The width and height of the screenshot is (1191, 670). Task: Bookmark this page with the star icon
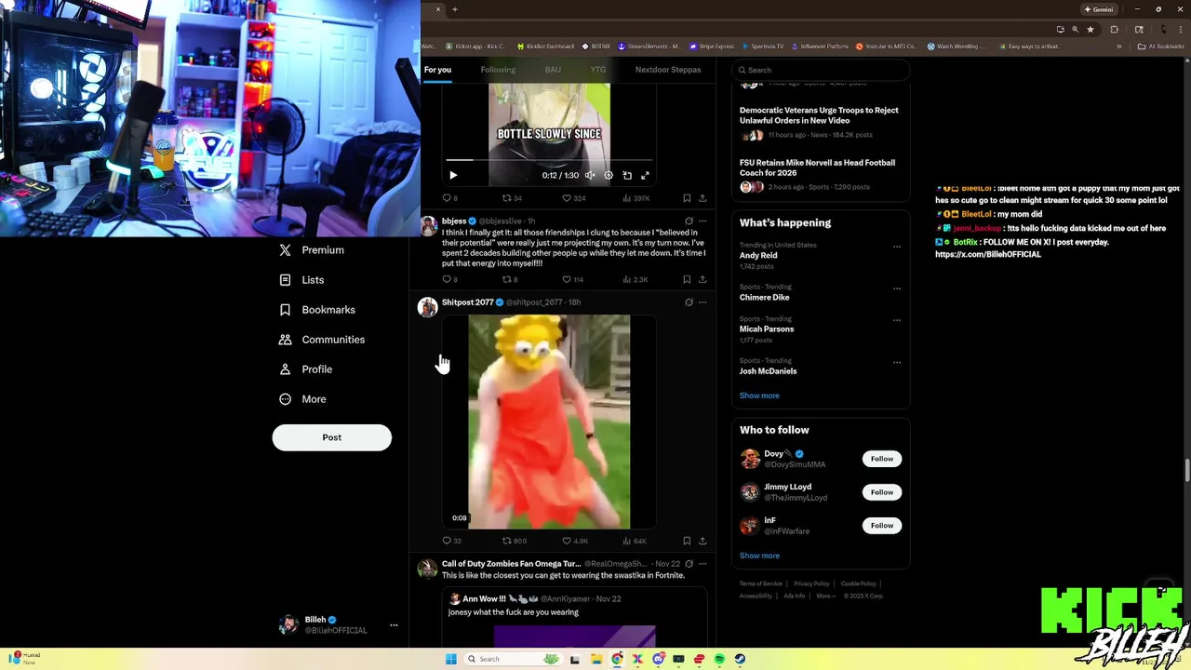click(1091, 29)
